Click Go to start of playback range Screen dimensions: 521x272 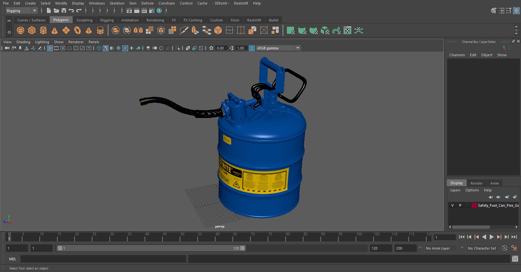[x=462, y=237]
